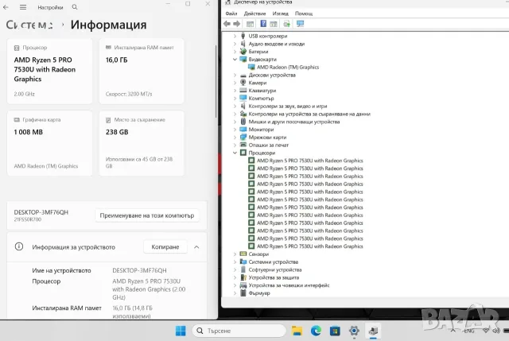Open the Помощ menu
The height and width of the screenshot is (341, 509).
304,14
